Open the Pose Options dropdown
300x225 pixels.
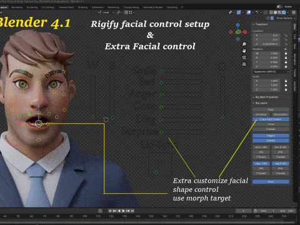pyautogui.click(x=286, y=18)
